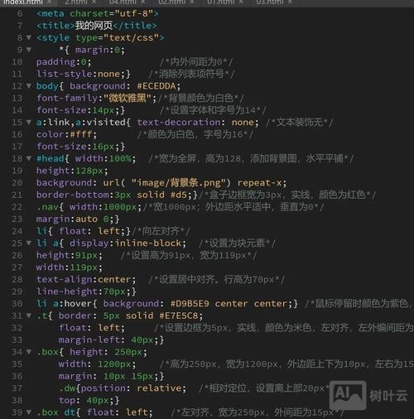Fold the #head rule on line 18
Screen dimensions: 414x419
point(29,158)
